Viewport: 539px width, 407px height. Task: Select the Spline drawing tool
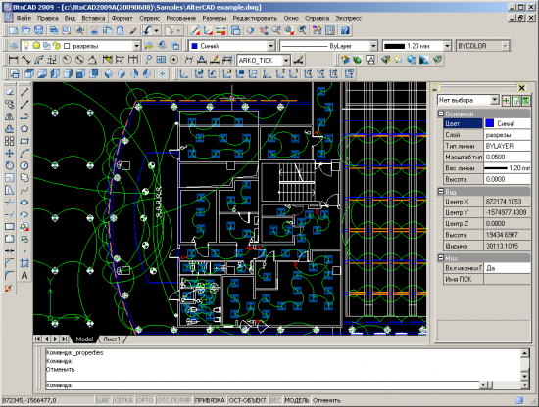pyautogui.click(x=24, y=190)
